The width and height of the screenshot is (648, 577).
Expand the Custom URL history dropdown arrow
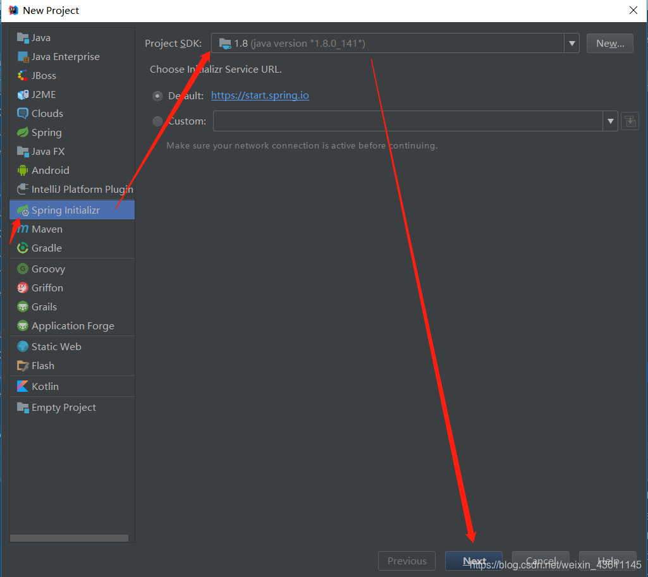[x=611, y=121]
